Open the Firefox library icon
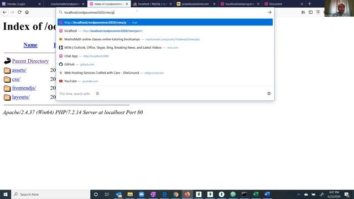354x199 pixels. [x=303, y=12]
